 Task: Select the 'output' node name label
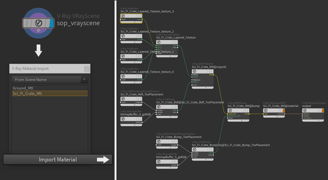307,106
